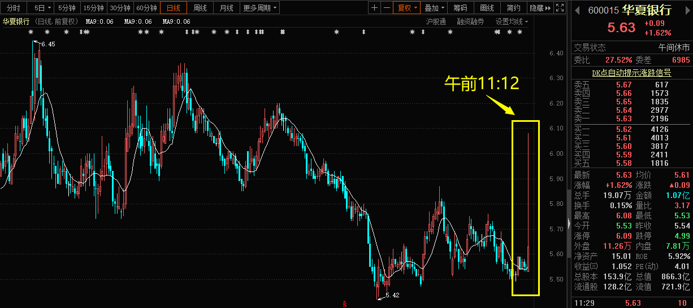Click the 买三 5.60 order row
693x308 pixels.
(x=632, y=146)
